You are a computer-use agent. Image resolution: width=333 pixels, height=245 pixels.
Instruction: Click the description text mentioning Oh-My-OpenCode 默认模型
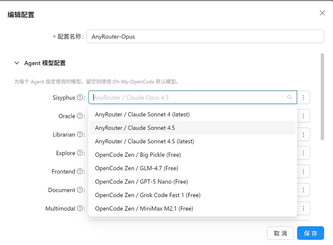pos(97,81)
